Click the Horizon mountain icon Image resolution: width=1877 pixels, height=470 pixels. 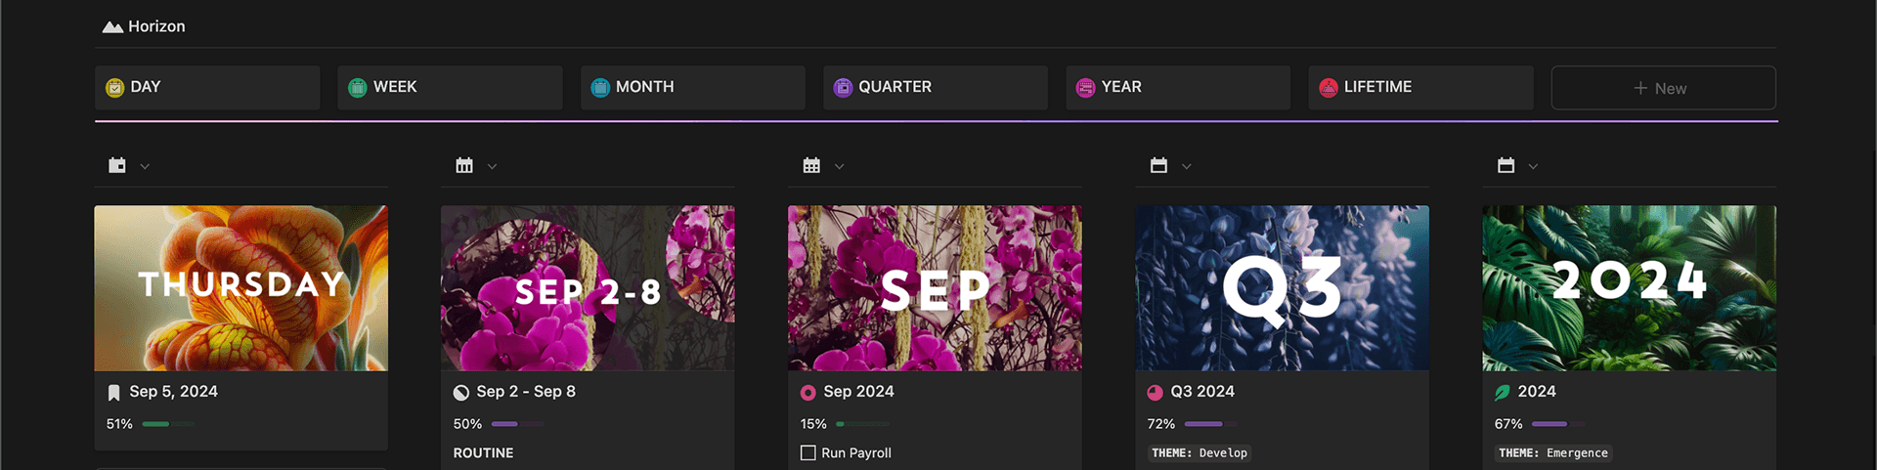pos(112,26)
